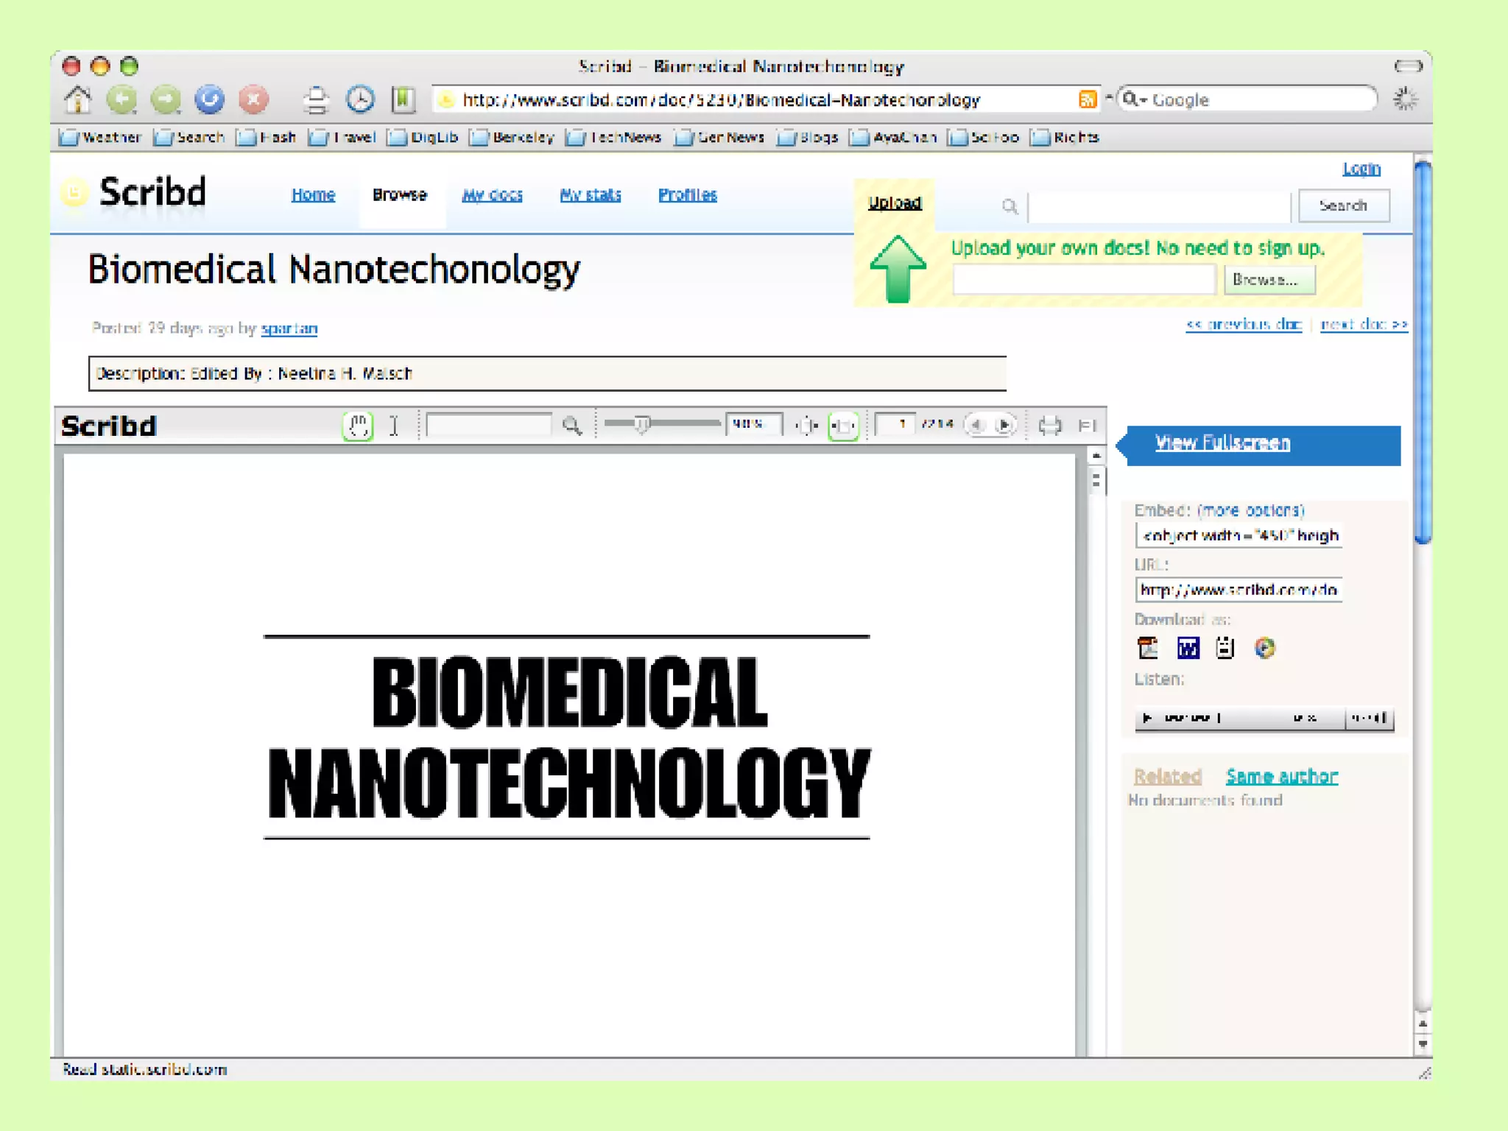This screenshot has height=1131, width=1508.
Task: Play the Listen audio player
Action: coord(1146,717)
